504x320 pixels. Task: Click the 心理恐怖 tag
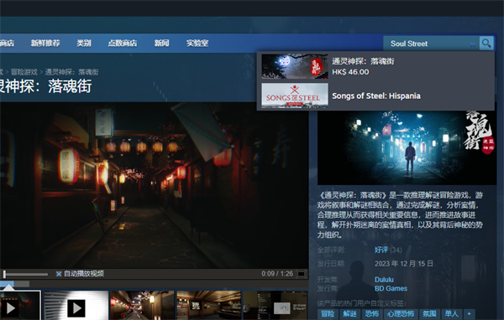coord(400,313)
